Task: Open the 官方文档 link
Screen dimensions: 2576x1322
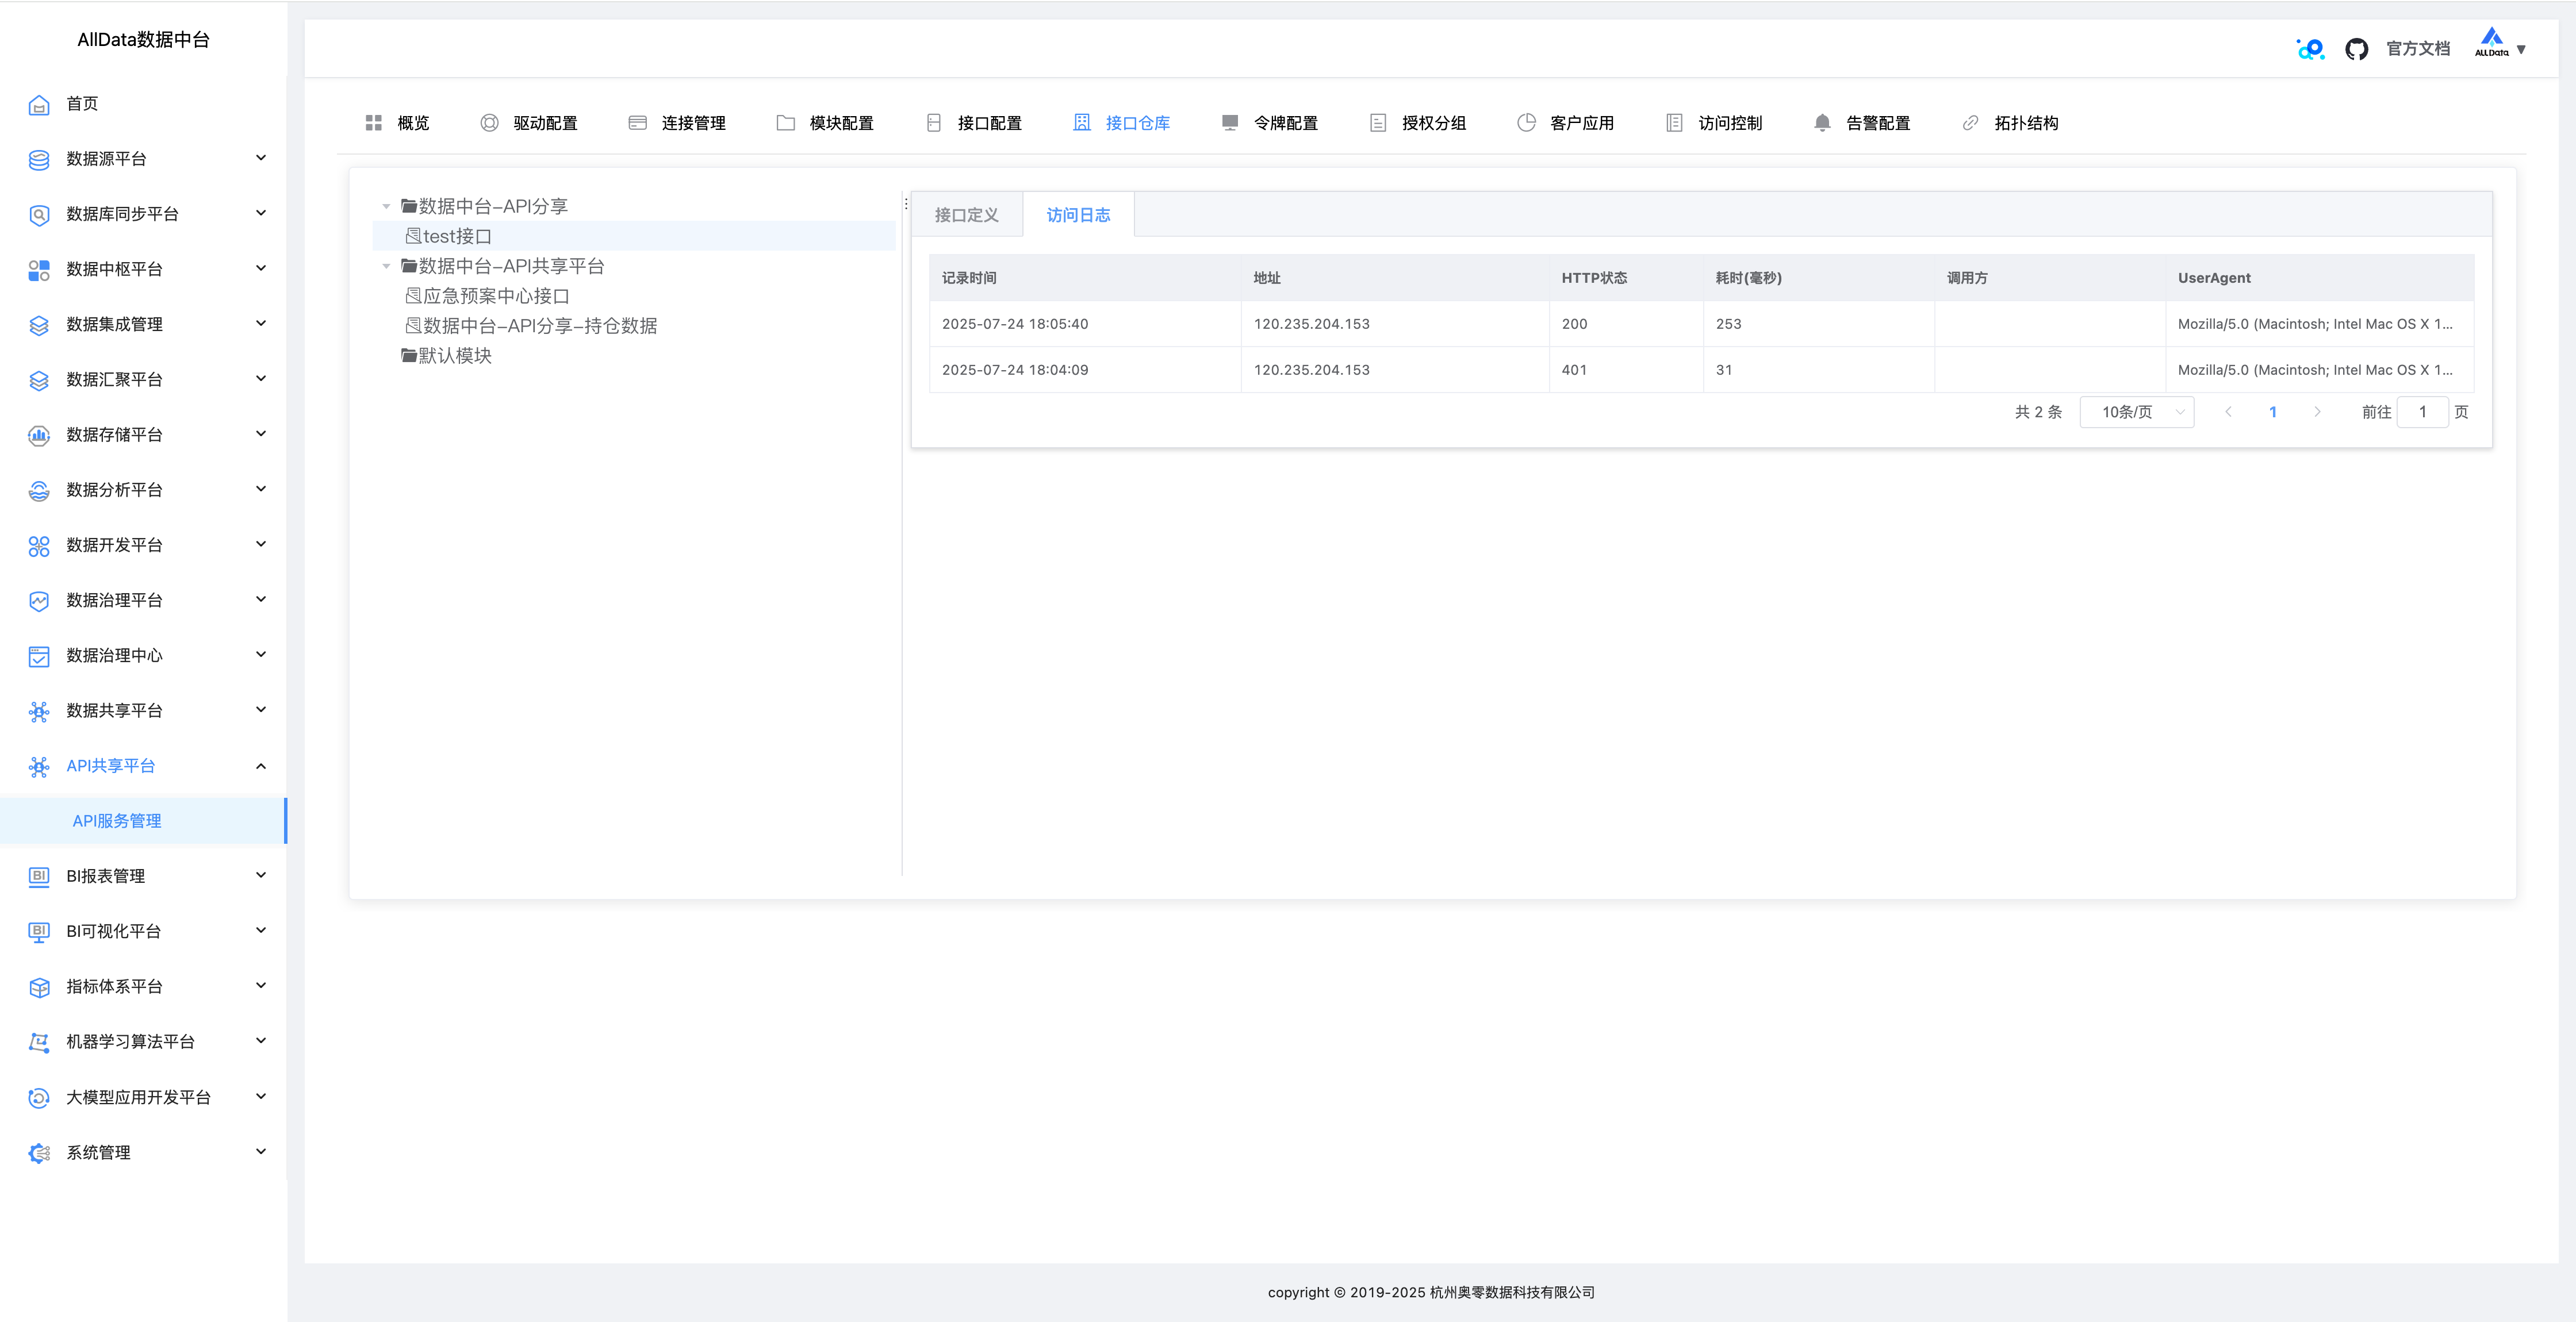Action: point(2418,49)
